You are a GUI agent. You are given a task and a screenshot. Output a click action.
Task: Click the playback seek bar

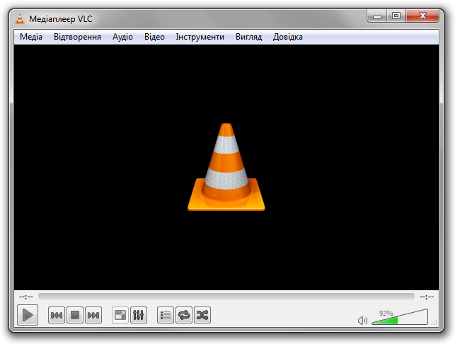(x=226, y=297)
